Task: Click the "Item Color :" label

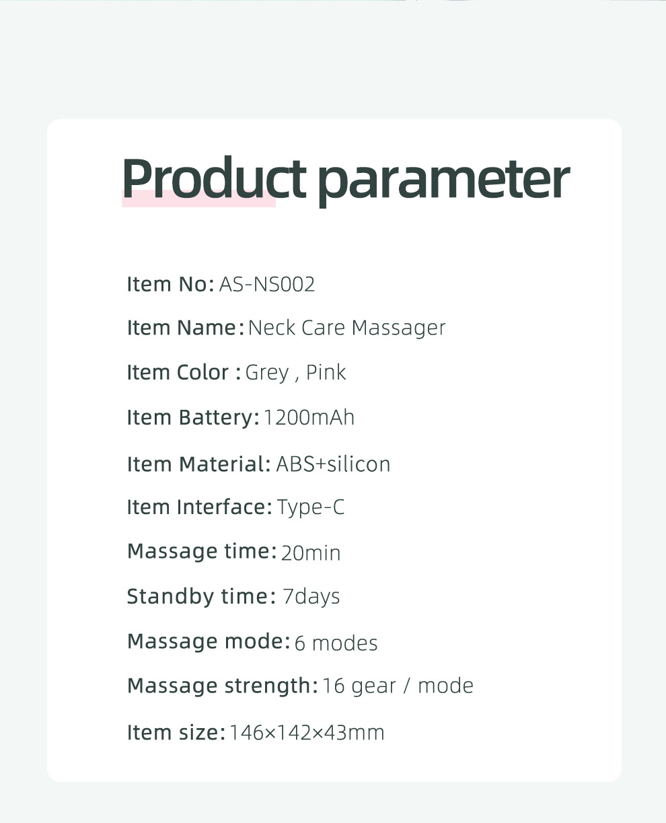Action: (x=184, y=372)
